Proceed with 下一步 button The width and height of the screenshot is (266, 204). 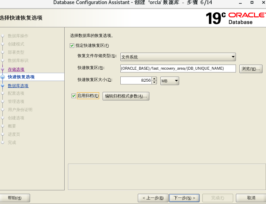pos(184,198)
